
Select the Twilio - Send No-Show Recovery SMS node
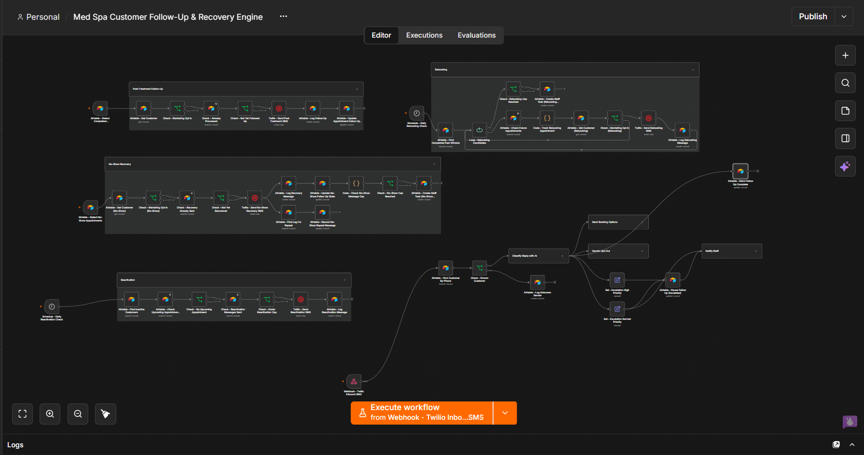[x=255, y=198]
